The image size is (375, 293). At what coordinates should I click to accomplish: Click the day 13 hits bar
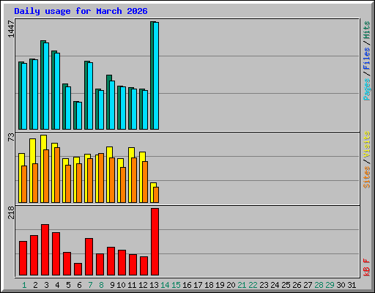[152, 75]
